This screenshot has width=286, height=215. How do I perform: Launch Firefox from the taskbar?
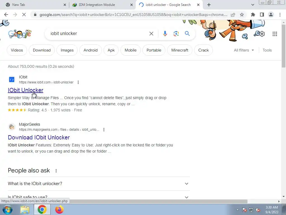pyautogui.click(x=59, y=209)
